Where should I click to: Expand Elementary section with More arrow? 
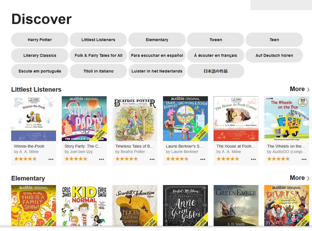coord(299,178)
